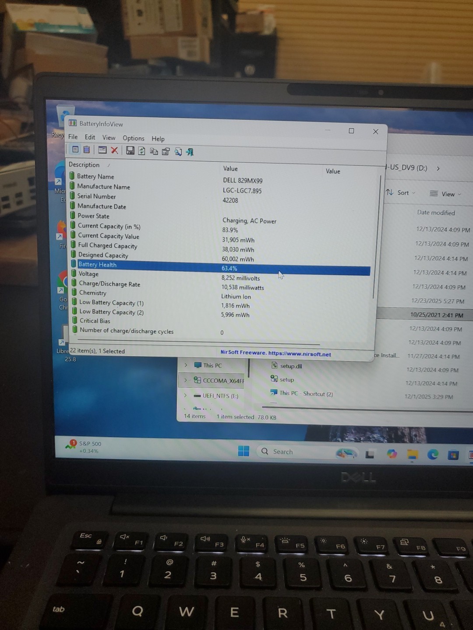Click the BatteryInfoView title bar app icon

[x=73, y=123]
